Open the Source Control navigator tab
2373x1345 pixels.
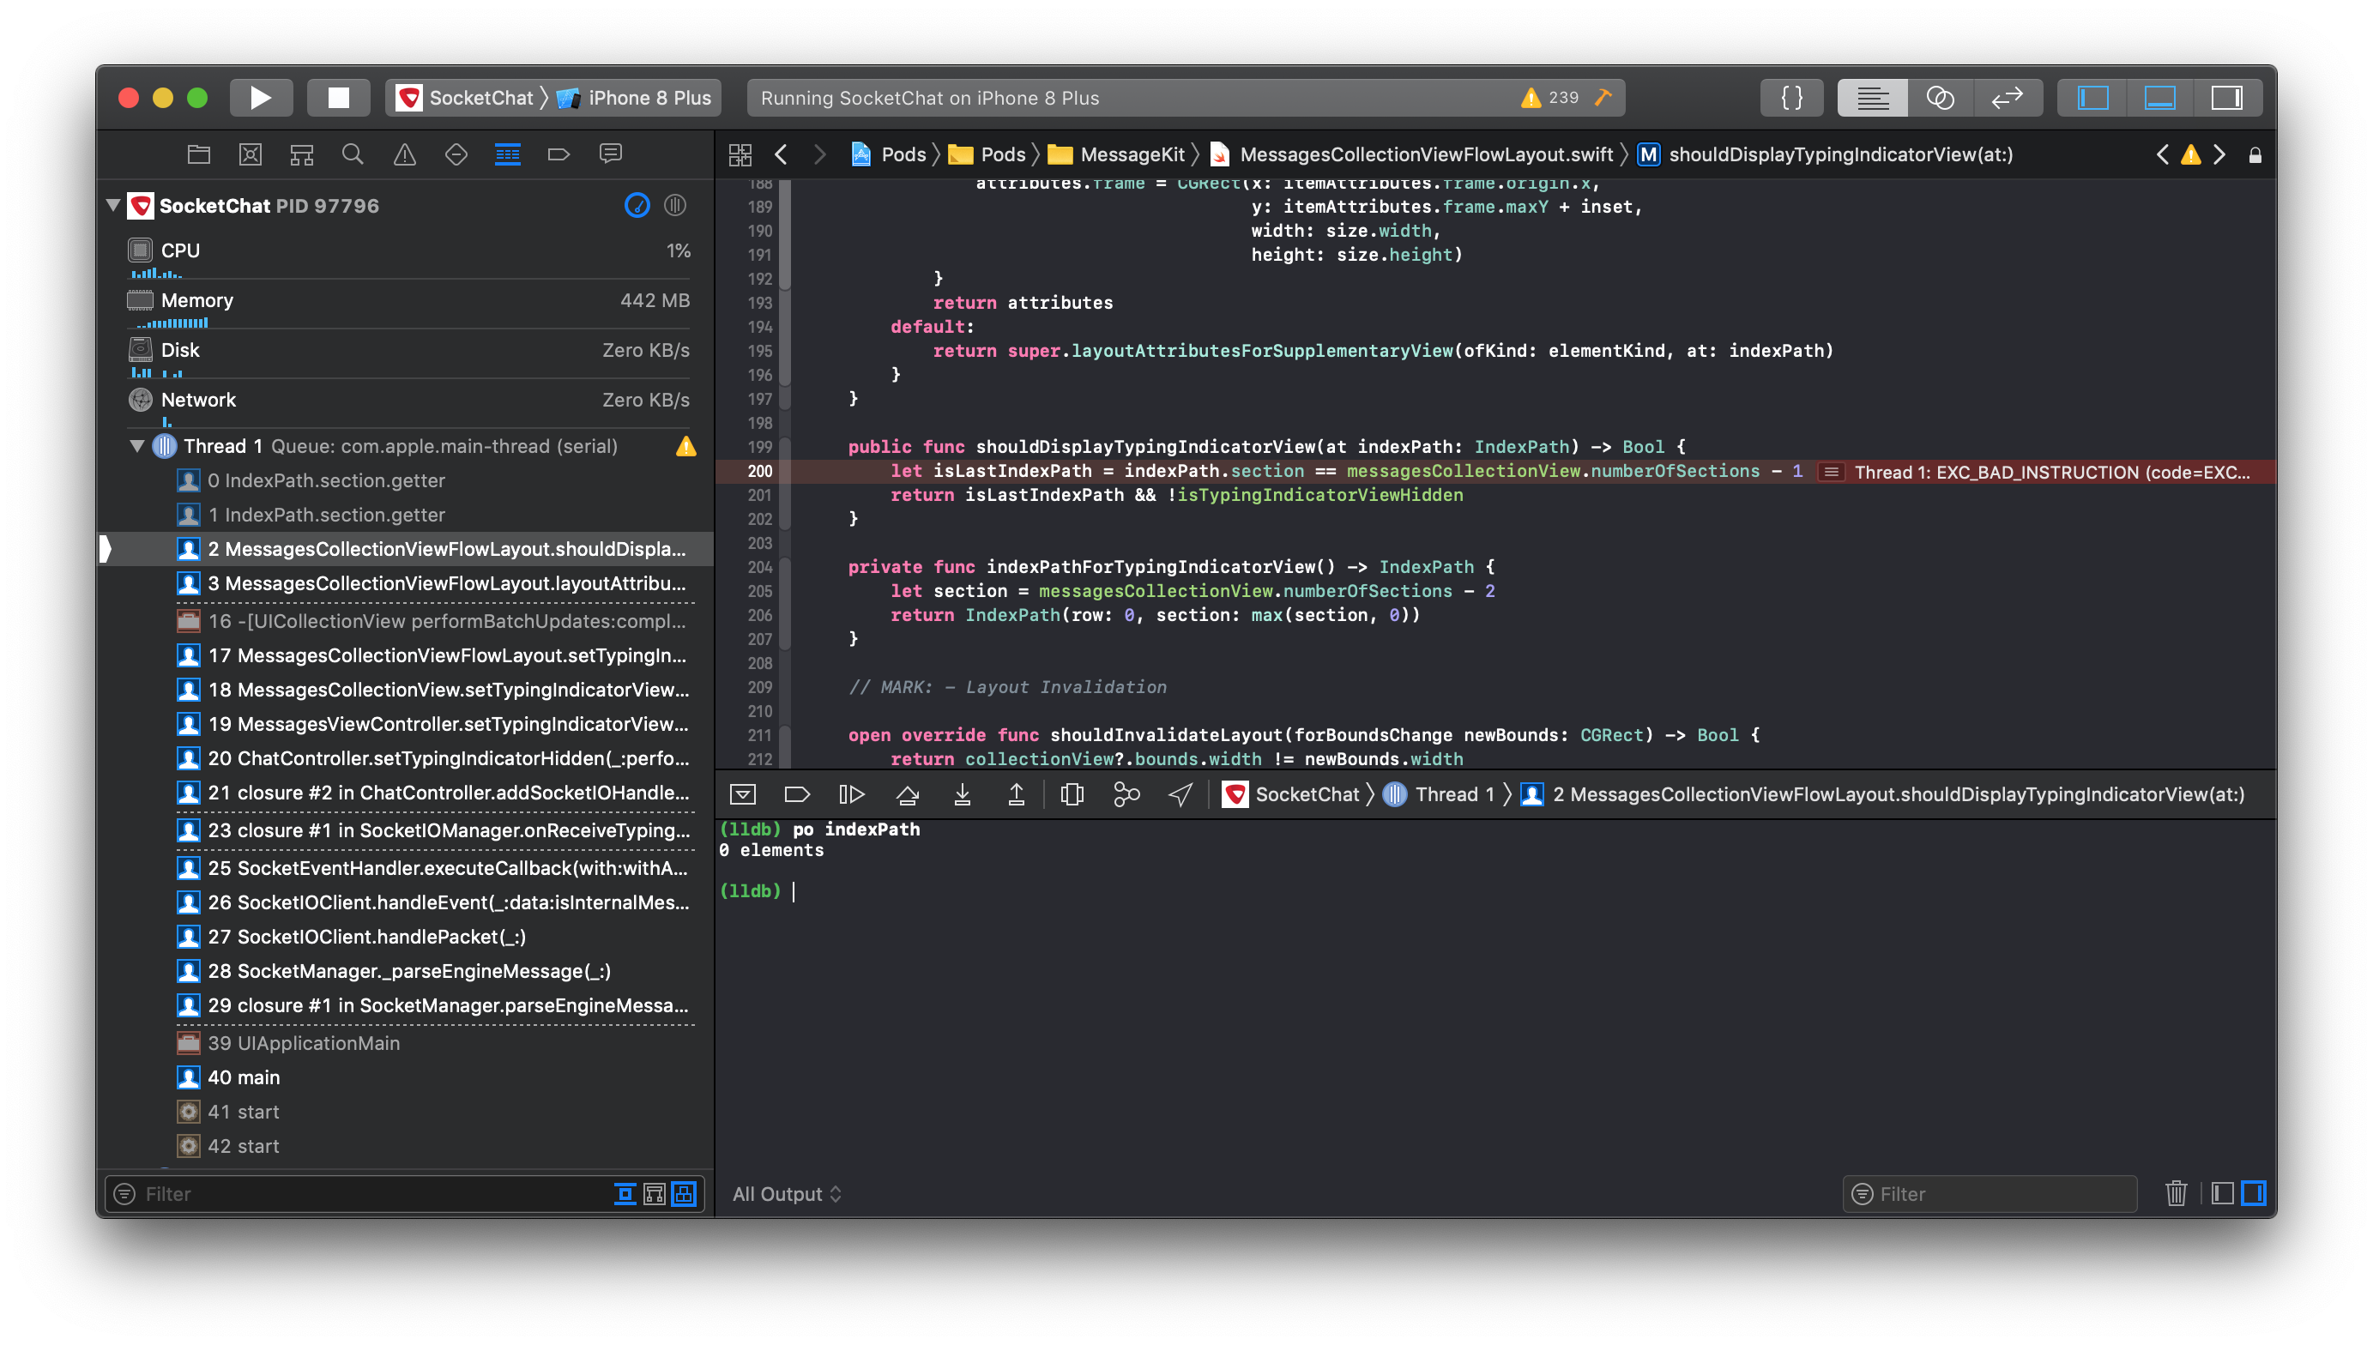tap(251, 154)
